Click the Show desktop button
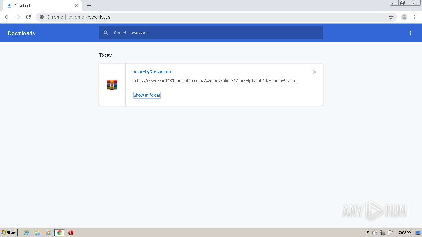Viewport: 422px width, 237px height. (418, 233)
